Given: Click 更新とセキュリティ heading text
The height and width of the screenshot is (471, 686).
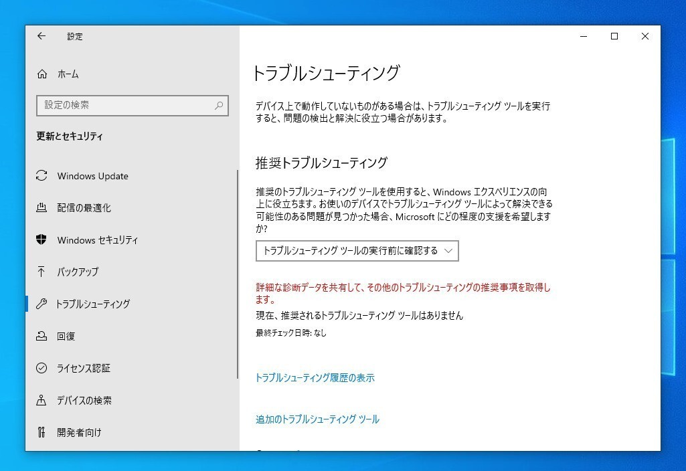Looking at the screenshot, I should (x=70, y=136).
